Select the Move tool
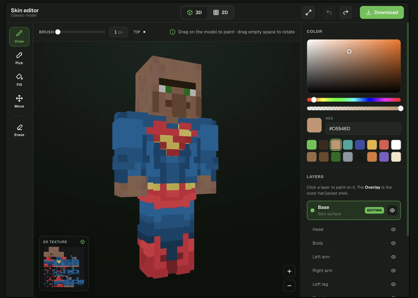Viewport: 418px width, 298px height. 19,102
